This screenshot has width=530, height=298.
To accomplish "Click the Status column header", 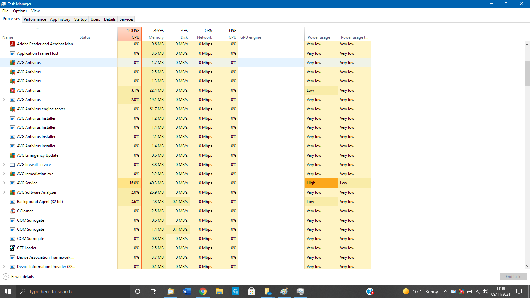I will click(98, 34).
